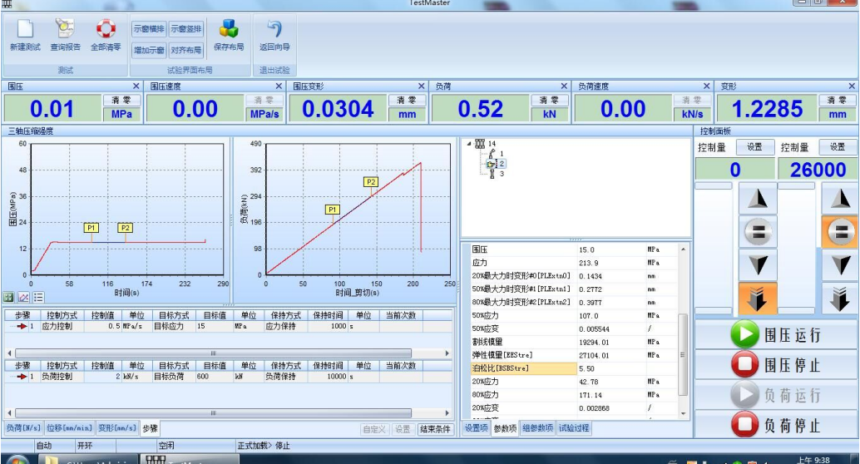Open the 试验过程 tab
860x464 pixels.
(574, 428)
